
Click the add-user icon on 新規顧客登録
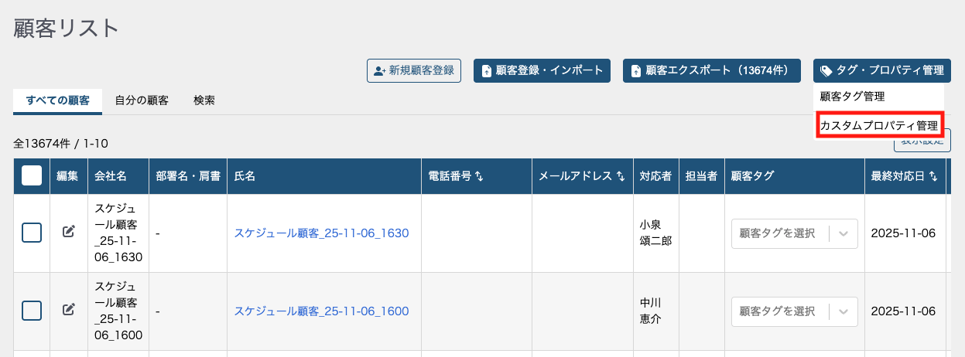coord(379,70)
